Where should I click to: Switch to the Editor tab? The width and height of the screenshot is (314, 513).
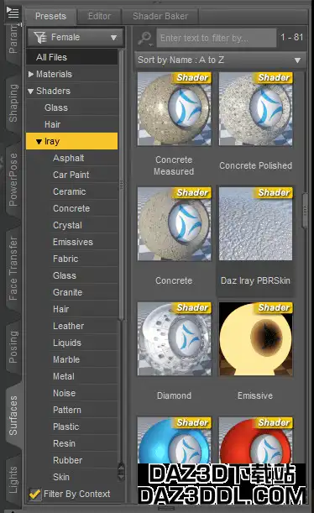(x=99, y=16)
